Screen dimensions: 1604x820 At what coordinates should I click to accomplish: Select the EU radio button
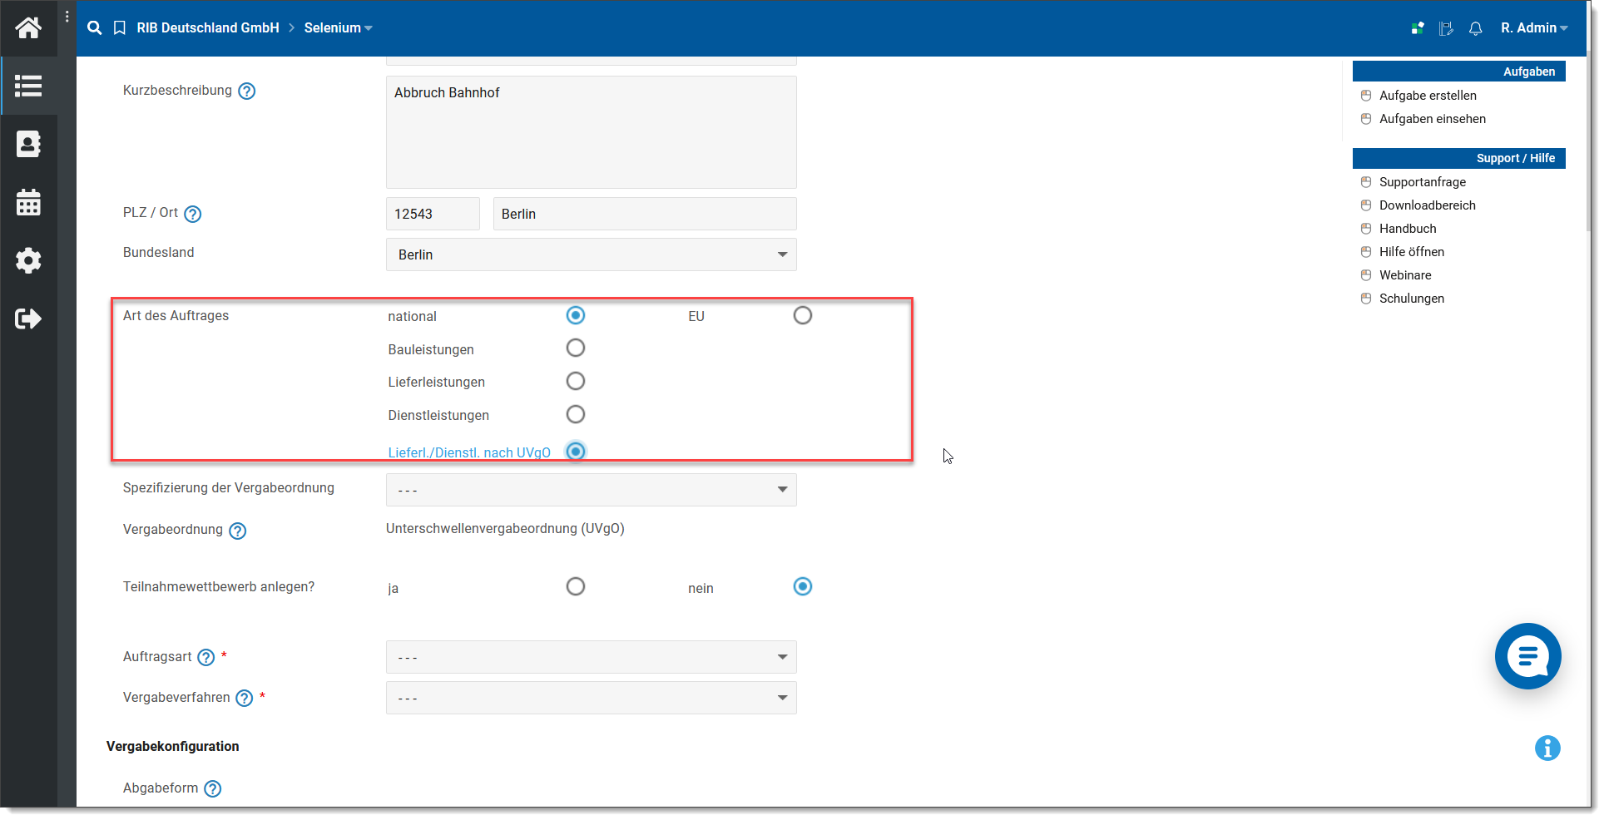point(803,315)
